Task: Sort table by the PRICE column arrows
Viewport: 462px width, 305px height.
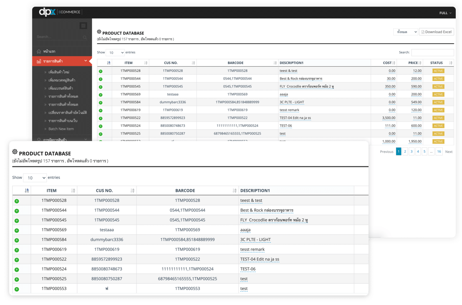Action: point(420,63)
